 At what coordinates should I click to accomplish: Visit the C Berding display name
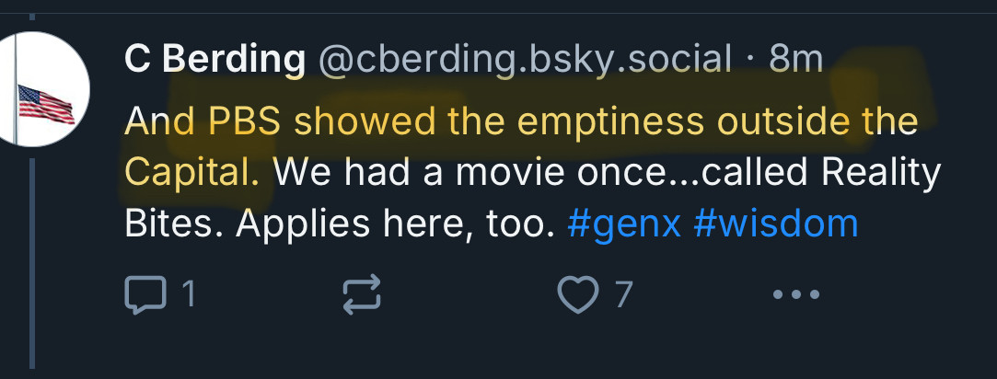214,60
